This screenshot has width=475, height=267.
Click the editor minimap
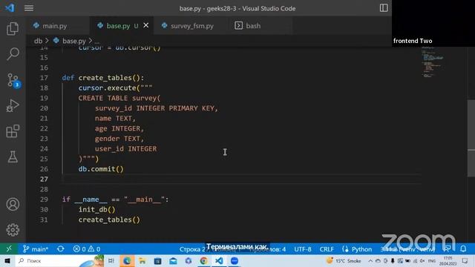tap(433, 62)
